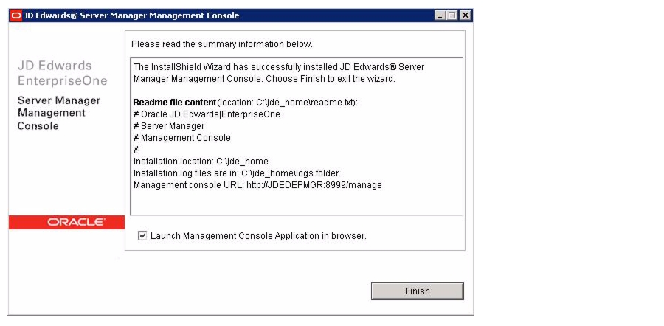664x326 pixels.
Task: Click the '# Server Manager' readme line
Action: coord(169,125)
